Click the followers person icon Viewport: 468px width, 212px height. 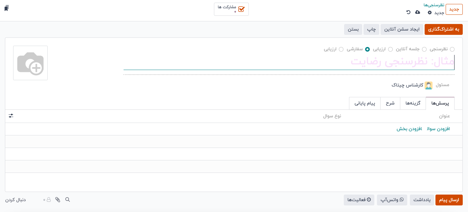click(49, 200)
